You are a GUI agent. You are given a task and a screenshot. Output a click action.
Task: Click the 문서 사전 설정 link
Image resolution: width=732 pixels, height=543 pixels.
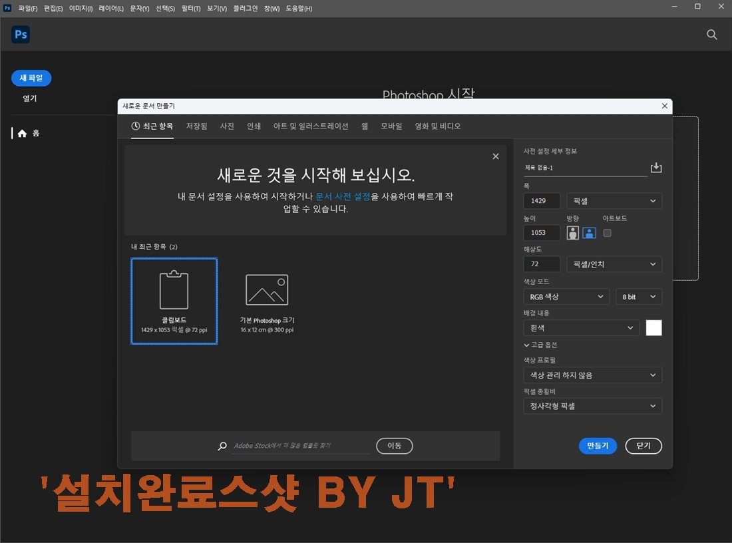[x=343, y=197]
